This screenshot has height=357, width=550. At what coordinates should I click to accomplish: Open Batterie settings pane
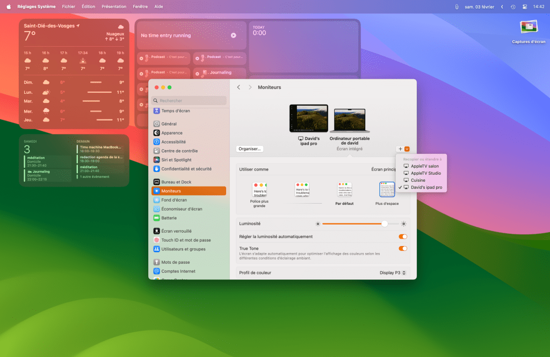click(169, 218)
